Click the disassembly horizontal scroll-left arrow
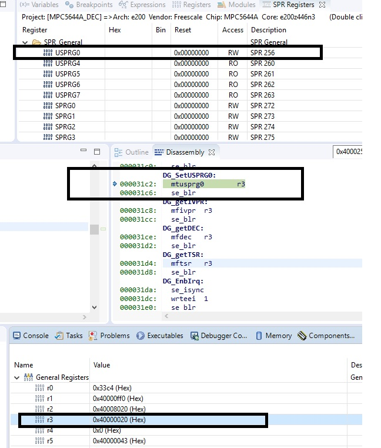The image size is (381, 448). click(166, 316)
